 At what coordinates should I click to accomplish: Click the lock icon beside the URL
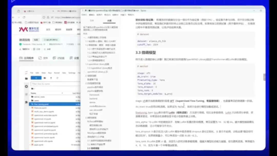click(48, 17)
